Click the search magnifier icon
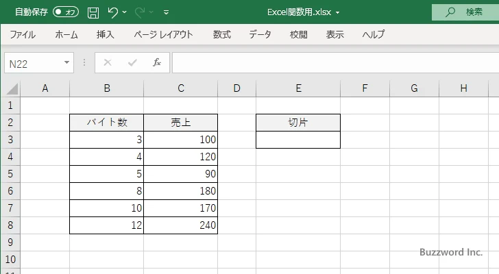 (450, 12)
